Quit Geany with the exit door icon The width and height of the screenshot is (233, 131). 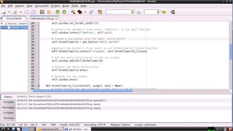click(x=173, y=12)
